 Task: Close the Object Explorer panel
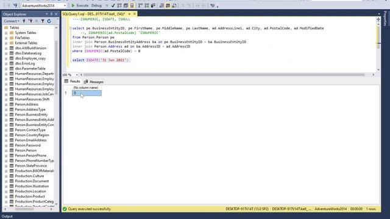coord(56,14)
